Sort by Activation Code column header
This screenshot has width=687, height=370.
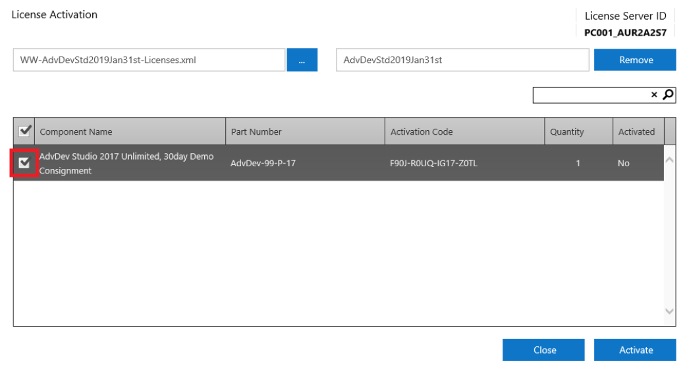465,131
